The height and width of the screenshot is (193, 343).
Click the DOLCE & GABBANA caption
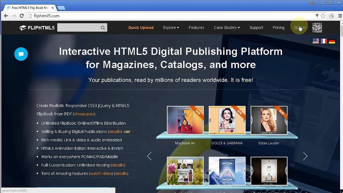[227, 143]
